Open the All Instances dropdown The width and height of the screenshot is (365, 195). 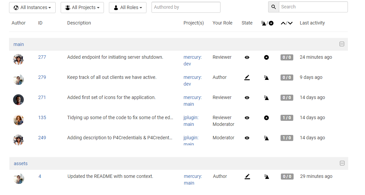(32, 7)
